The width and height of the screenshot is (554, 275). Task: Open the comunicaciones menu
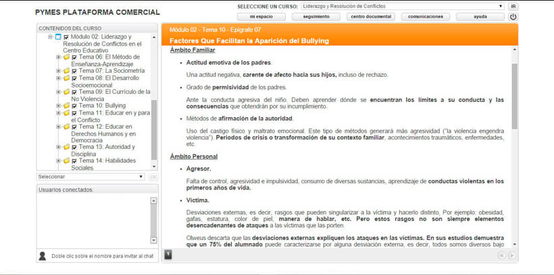426,17
